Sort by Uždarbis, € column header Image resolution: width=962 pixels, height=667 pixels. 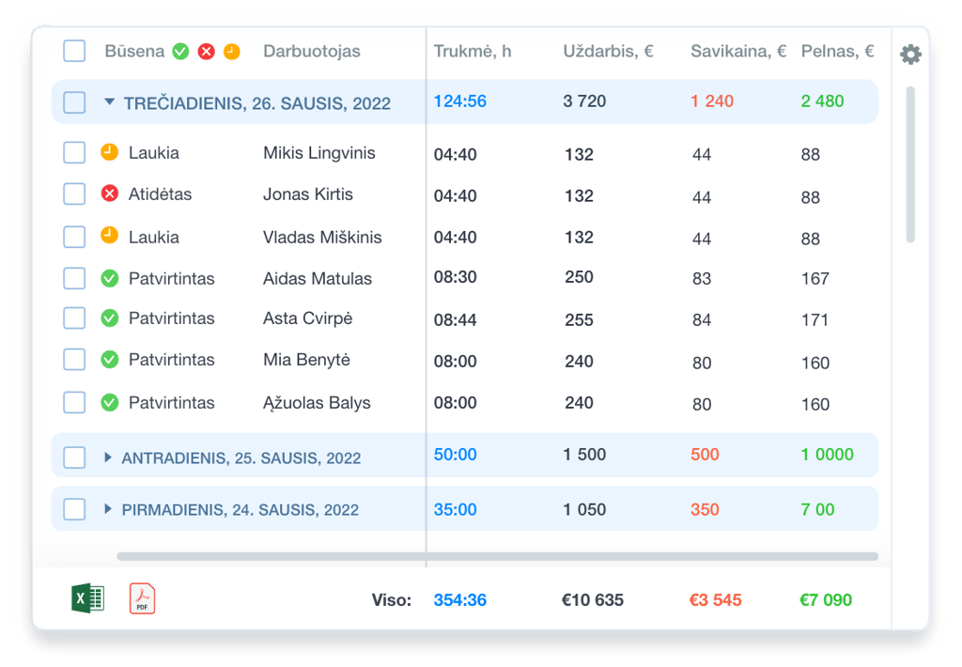[608, 52]
